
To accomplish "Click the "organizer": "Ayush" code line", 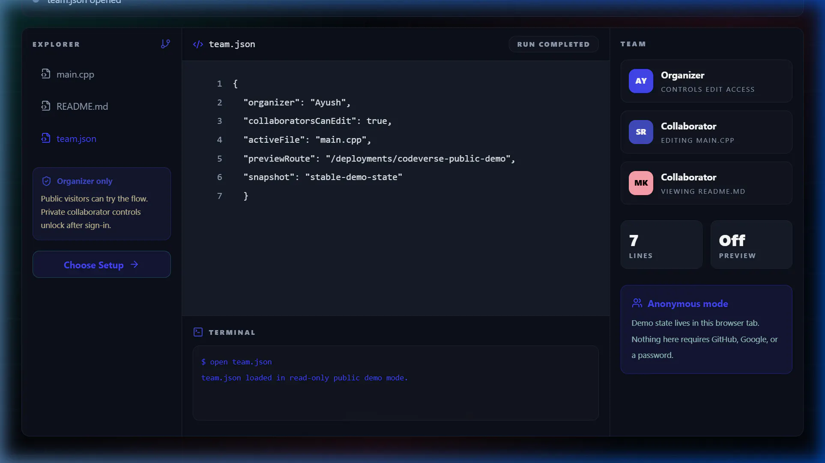I will [x=297, y=102].
